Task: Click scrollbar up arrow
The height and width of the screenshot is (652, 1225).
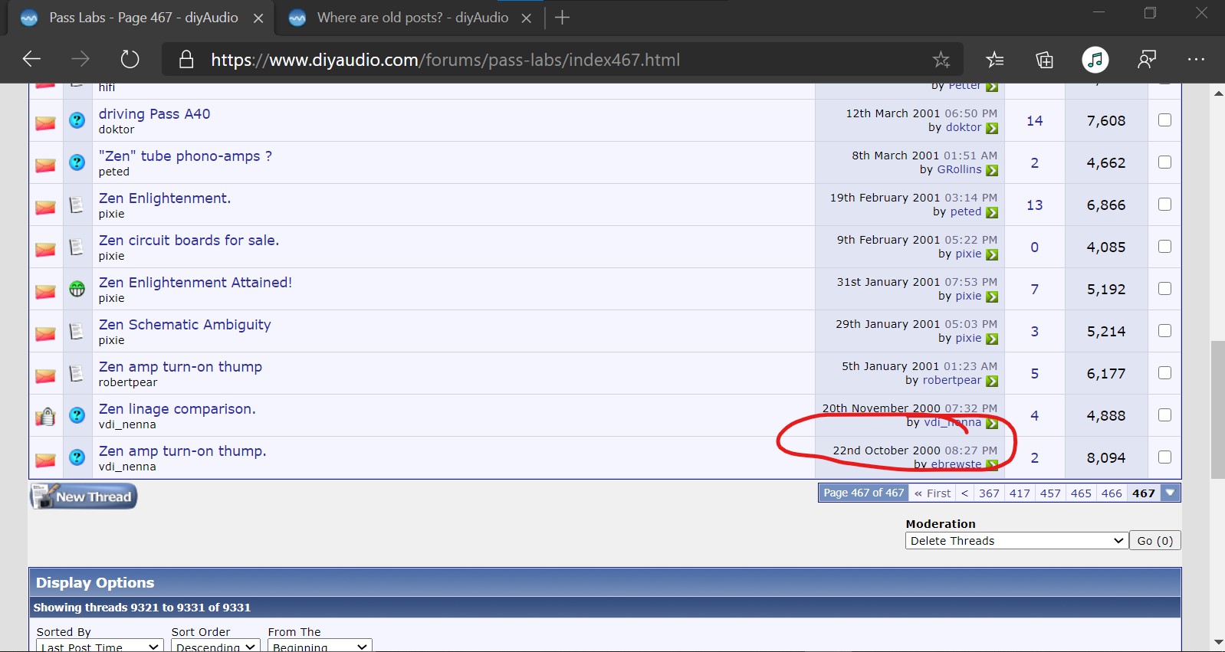Action: pos(1218,93)
